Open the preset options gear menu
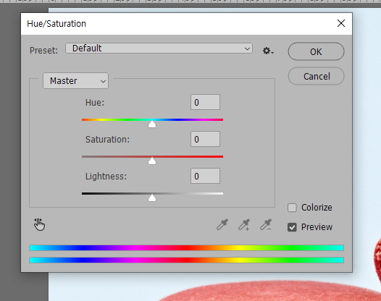Screen dimensions: 381x301 coord(268,51)
